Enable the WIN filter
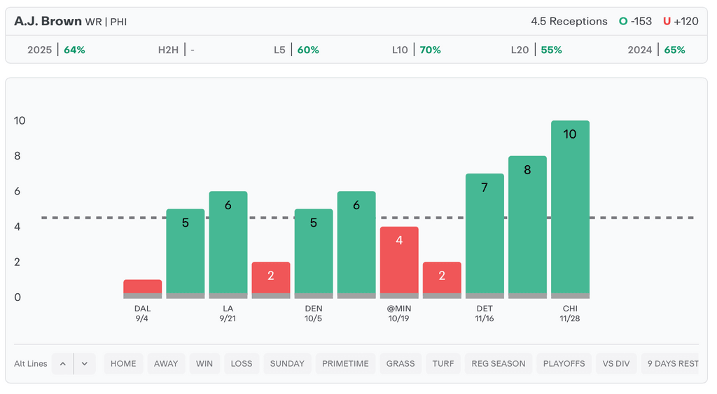Screen dimensions: 717x394 [x=204, y=364]
